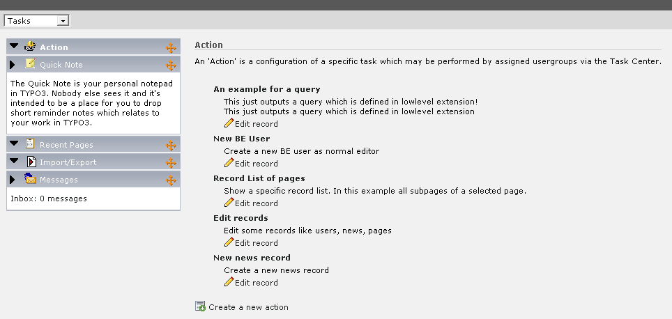Click the Messages panel move handle
This screenshot has height=319, width=672.
(171, 180)
